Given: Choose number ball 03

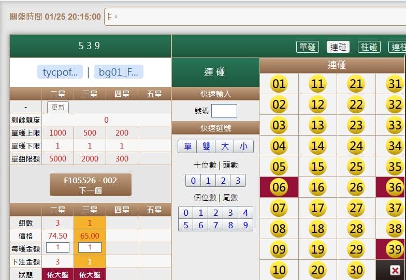Looking at the screenshot, I should pos(279,125).
